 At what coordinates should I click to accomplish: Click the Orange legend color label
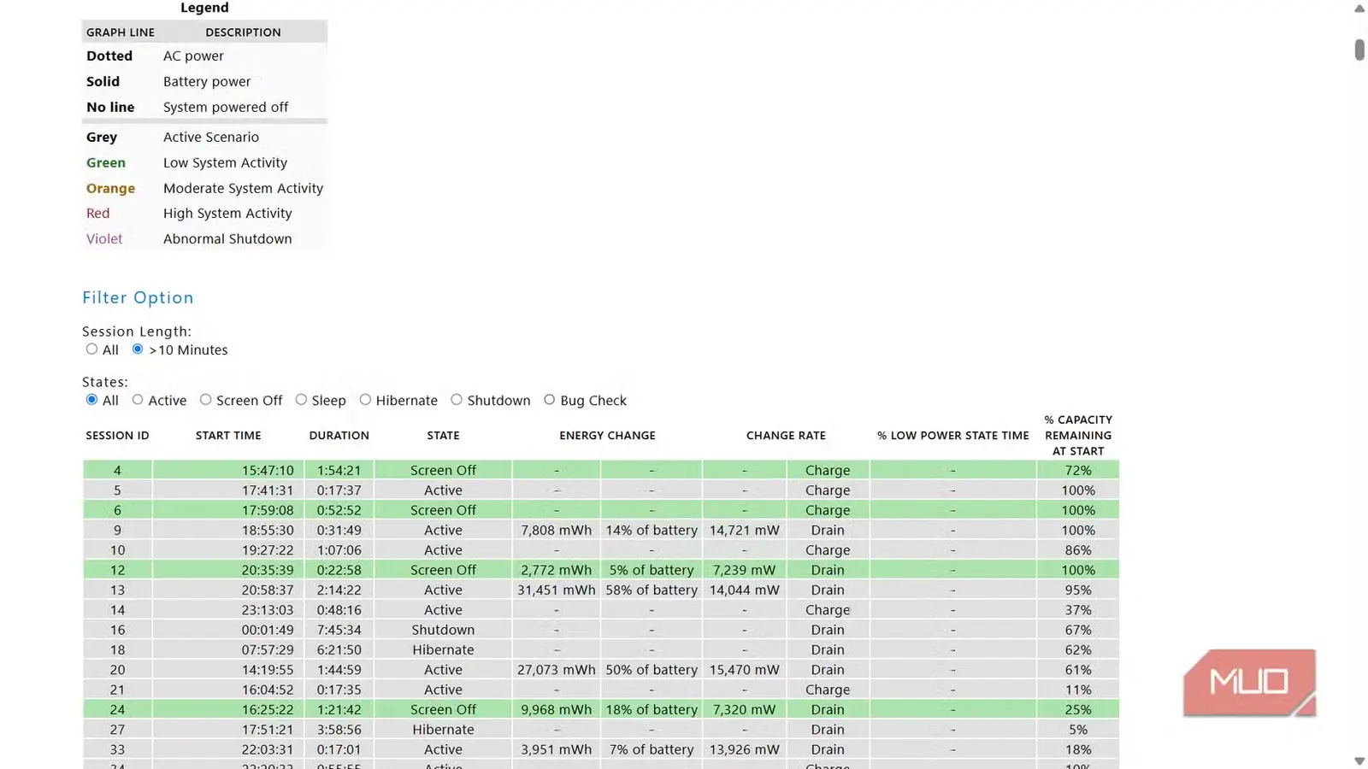point(110,189)
